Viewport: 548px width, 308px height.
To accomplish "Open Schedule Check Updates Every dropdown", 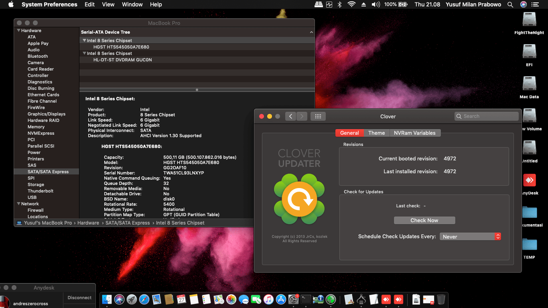I will 471,237.
